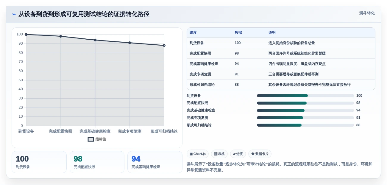The height and width of the screenshot is (185, 387).
Task: Select table cell 到货设备
Action: 197,43
